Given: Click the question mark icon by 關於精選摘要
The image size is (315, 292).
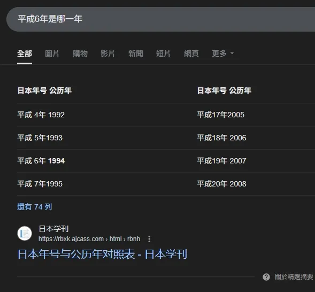Looking at the screenshot, I should [x=266, y=277].
